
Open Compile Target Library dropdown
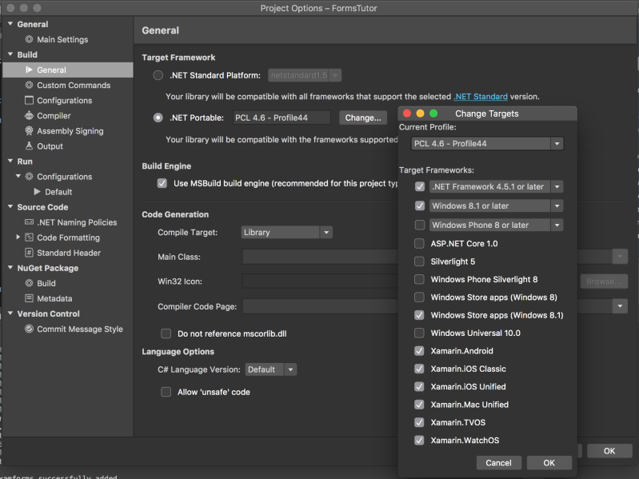point(287,232)
